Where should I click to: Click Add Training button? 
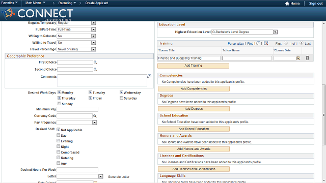(194, 66)
